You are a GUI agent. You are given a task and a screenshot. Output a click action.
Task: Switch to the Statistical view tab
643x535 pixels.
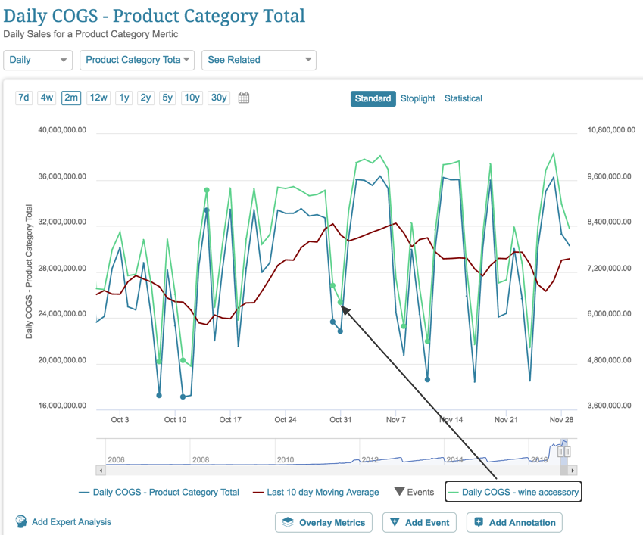point(464,98)
